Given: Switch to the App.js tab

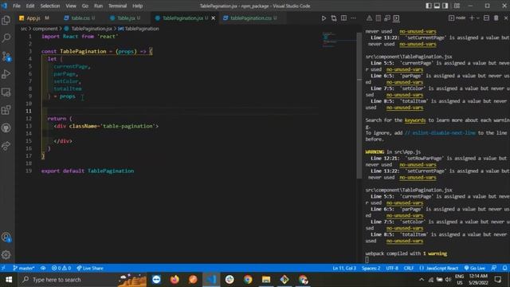Looking at the screenshot, I should (33, 18).
